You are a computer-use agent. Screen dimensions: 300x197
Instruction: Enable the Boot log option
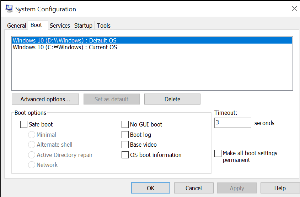pos(125,135)
